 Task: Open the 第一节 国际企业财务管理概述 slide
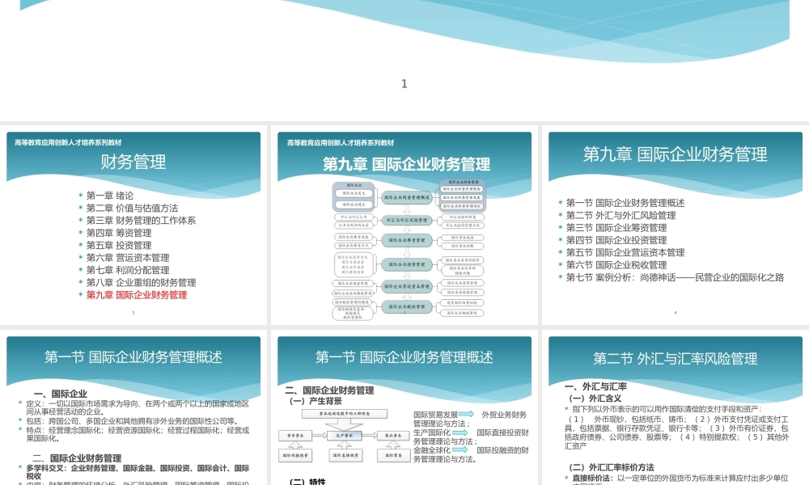tap(134, 358)
